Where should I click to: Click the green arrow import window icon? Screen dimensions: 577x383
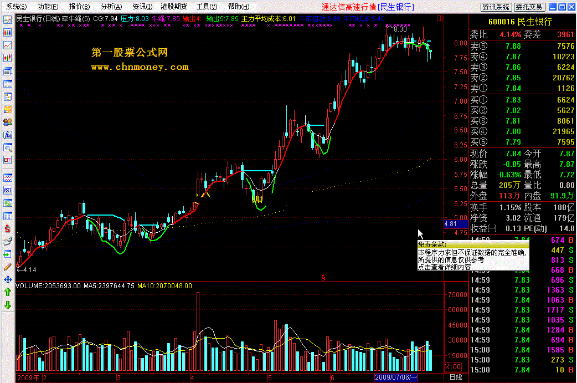[x=7, y=254]
